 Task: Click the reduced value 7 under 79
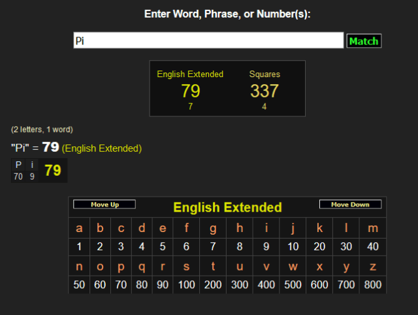190,107
